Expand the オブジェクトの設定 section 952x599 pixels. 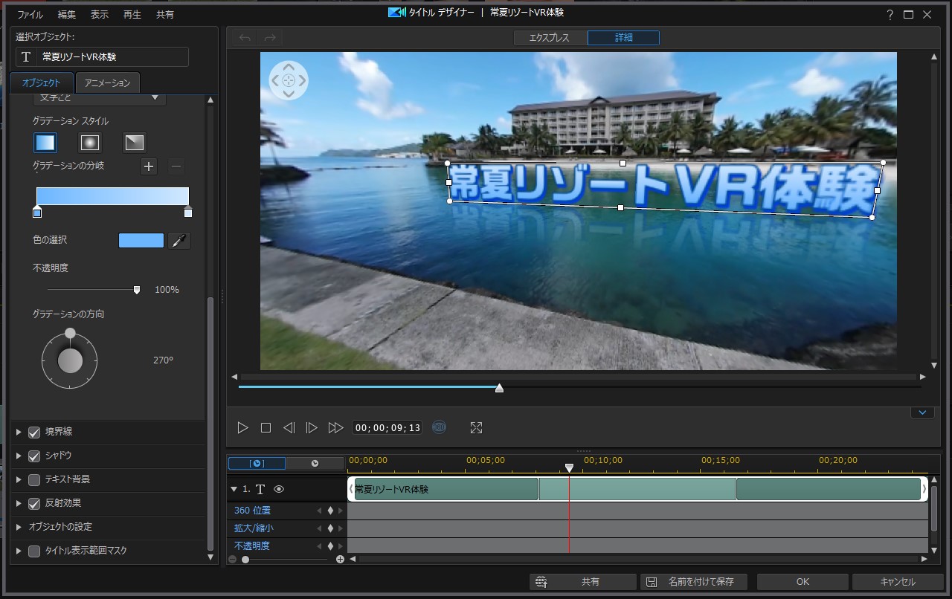click(x=19, y=527)
